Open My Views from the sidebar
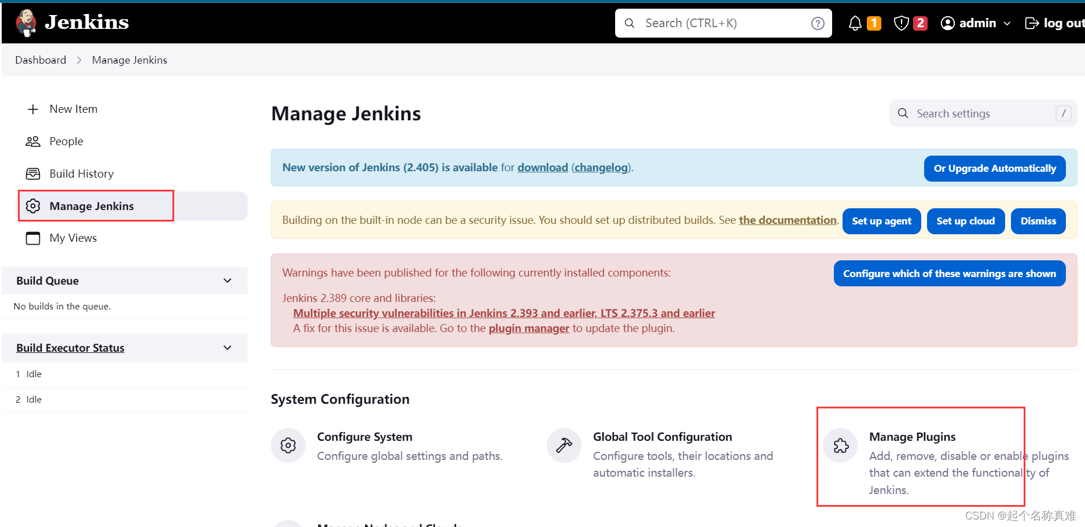The width and height of the screenshot is (1085, 527). click(73, 238)
